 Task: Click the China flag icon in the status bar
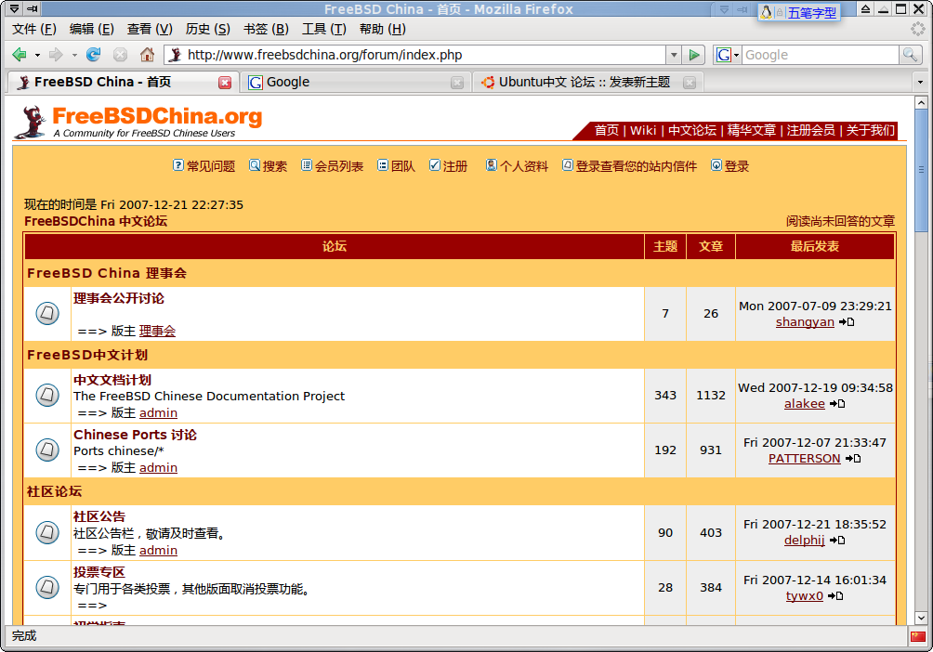coord(918,636)
